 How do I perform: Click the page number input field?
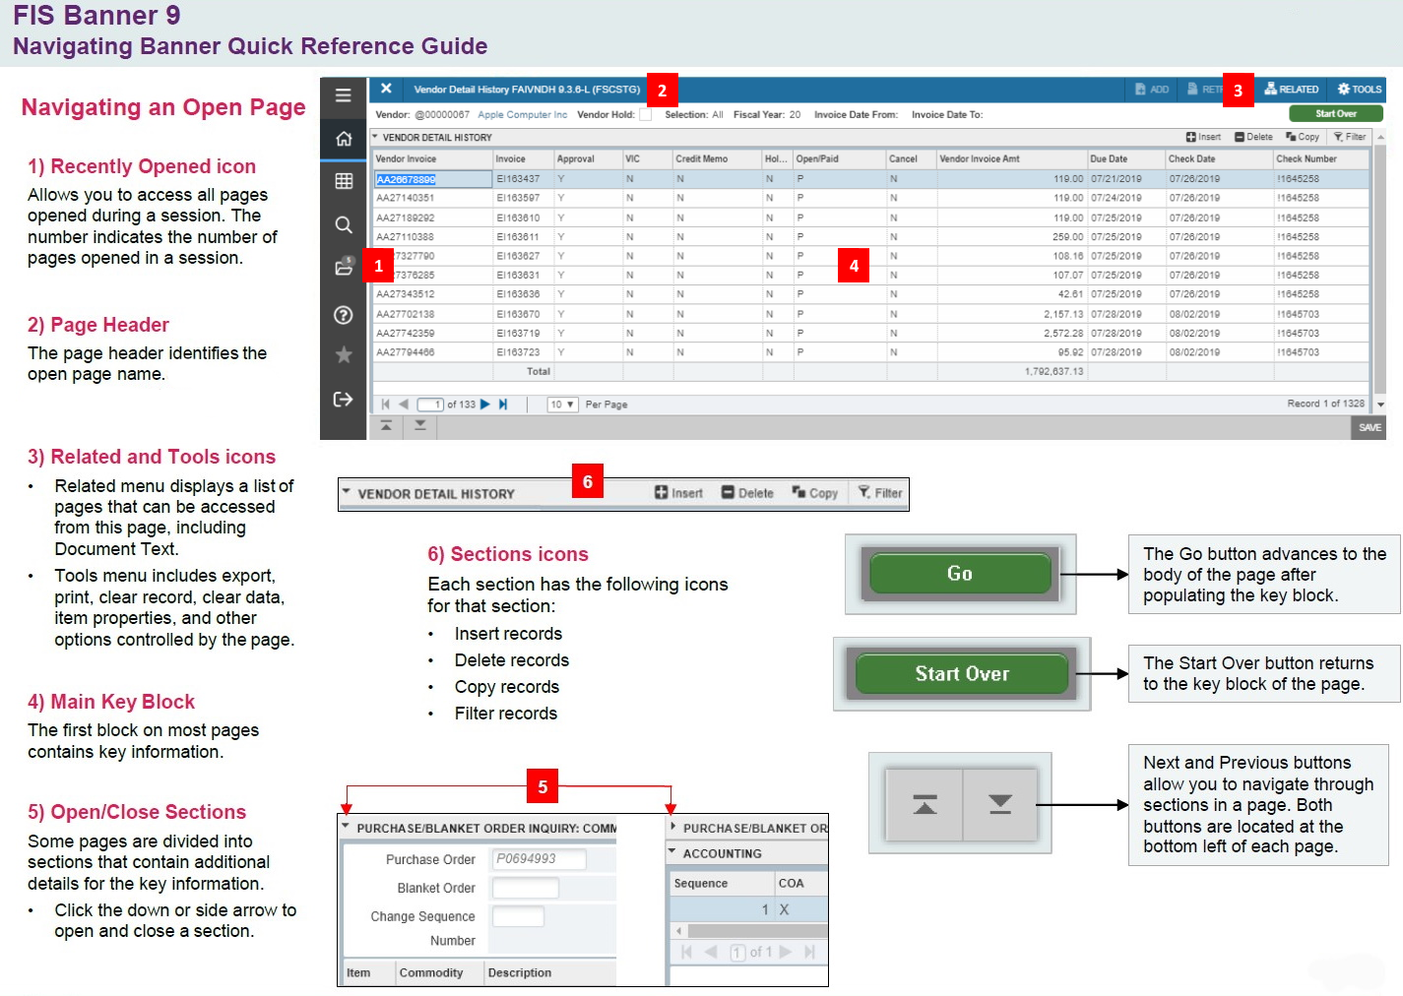click(430, 404)
